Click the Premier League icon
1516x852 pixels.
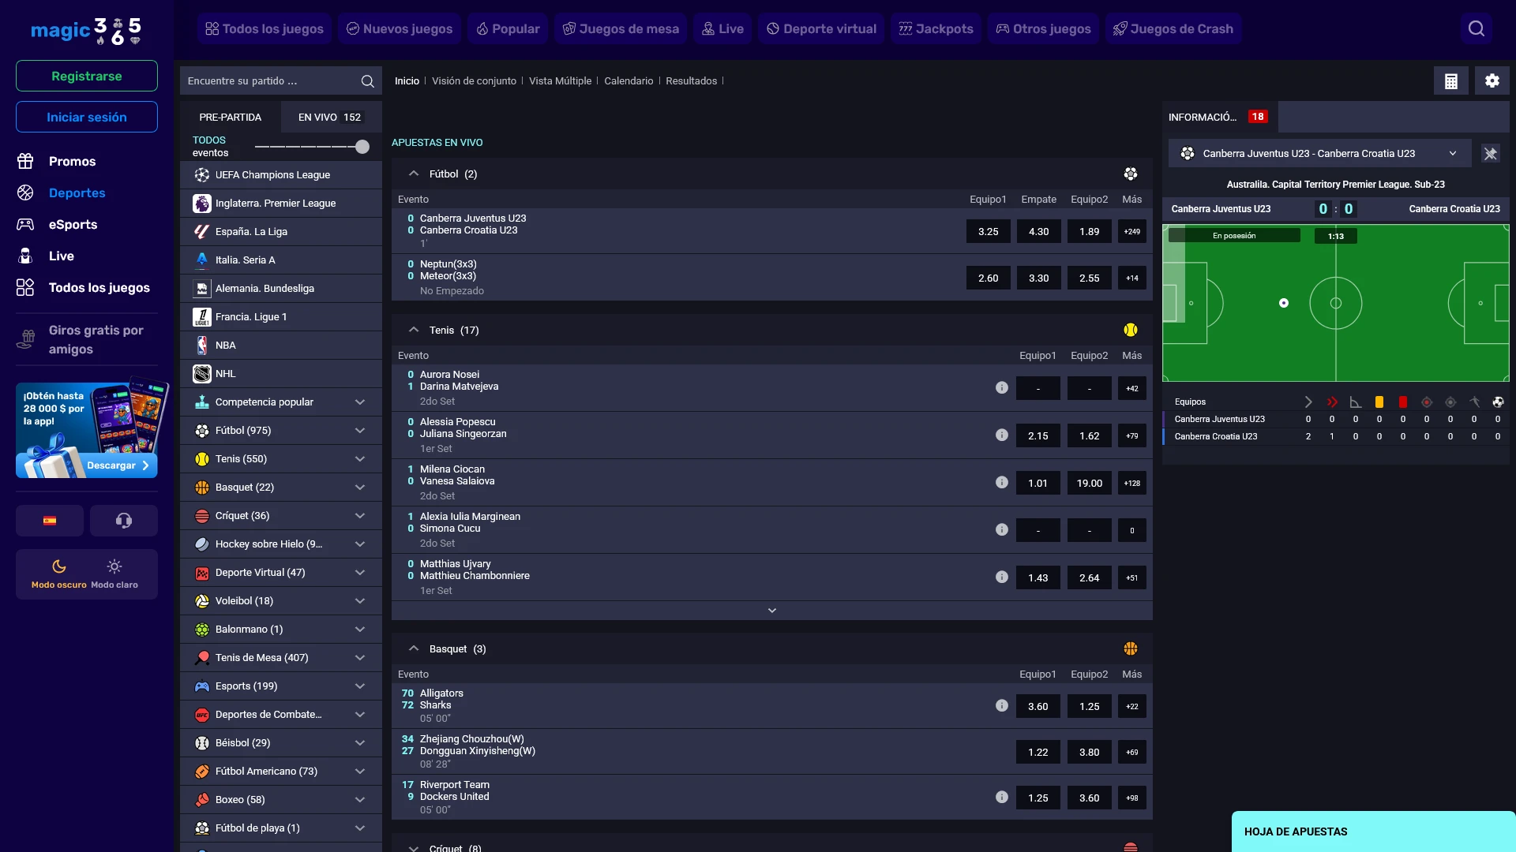tap(202, 204)
